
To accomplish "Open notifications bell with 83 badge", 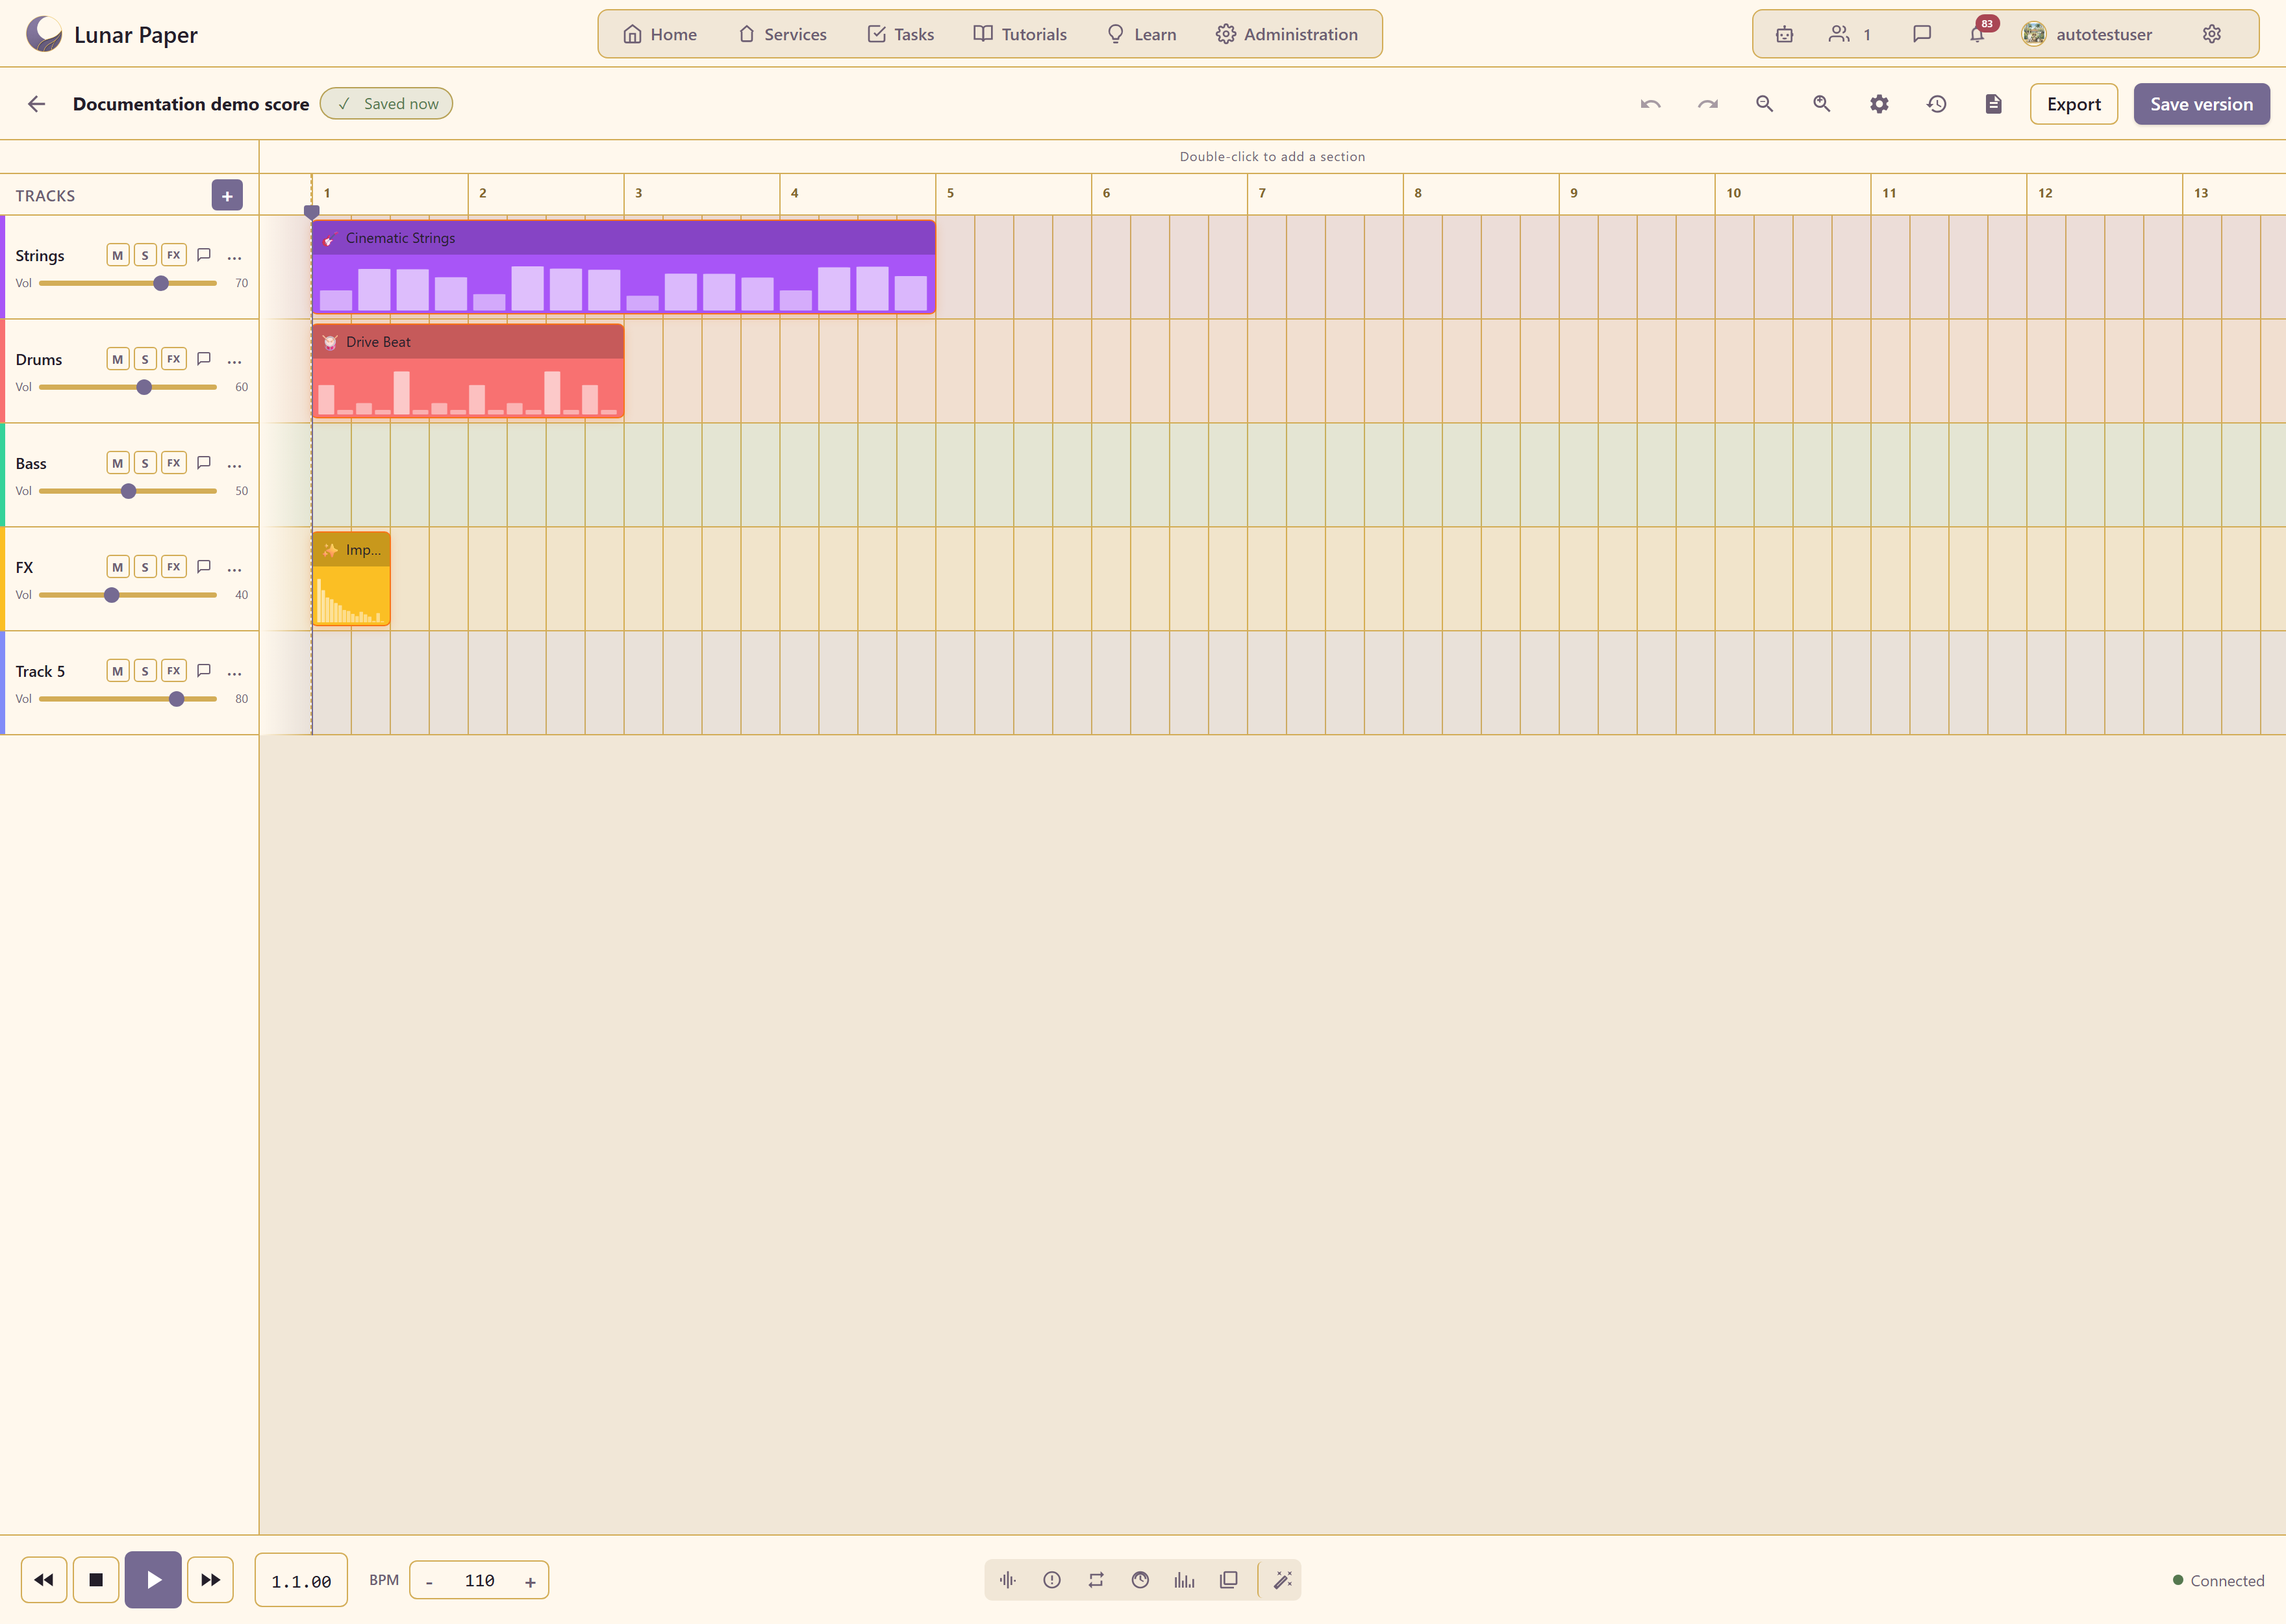I will pyautogui.click(x=1977, y=34).
